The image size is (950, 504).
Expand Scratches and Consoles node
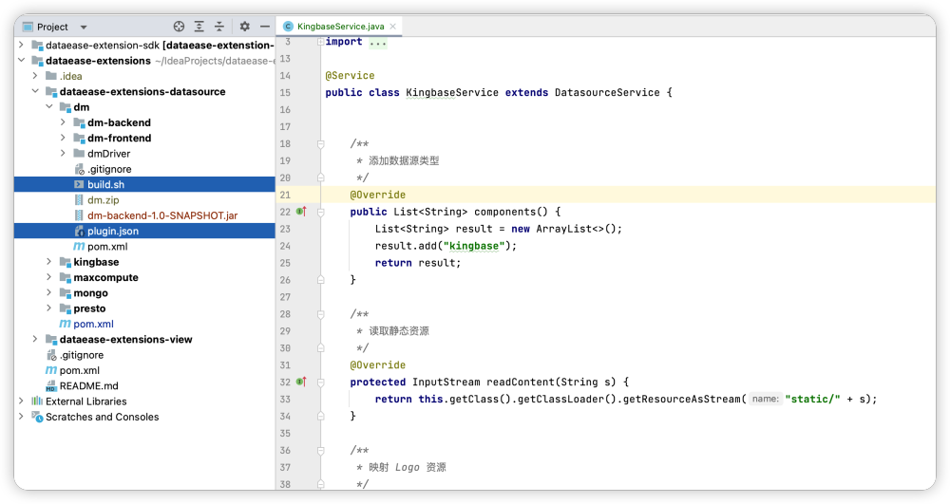coord(21,417)
